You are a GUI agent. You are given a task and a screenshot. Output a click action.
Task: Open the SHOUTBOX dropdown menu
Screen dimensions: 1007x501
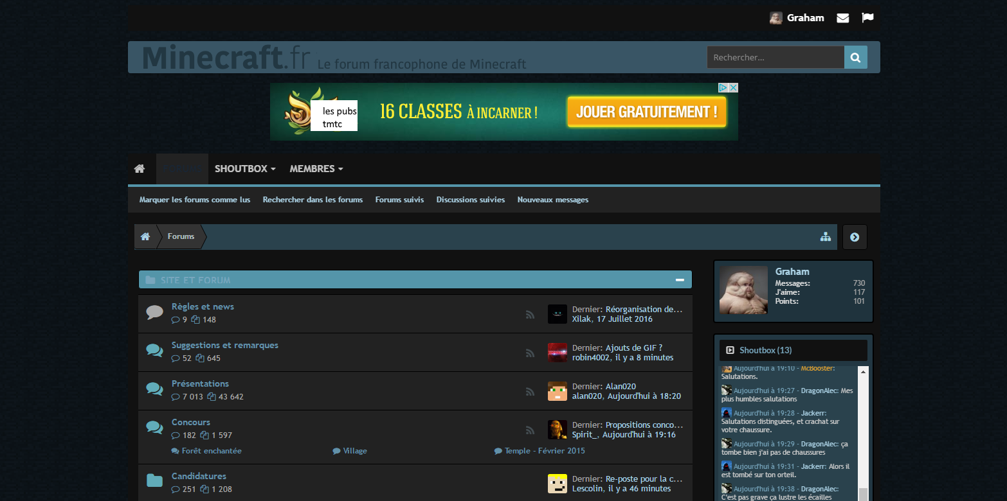(x=245, y=169)
